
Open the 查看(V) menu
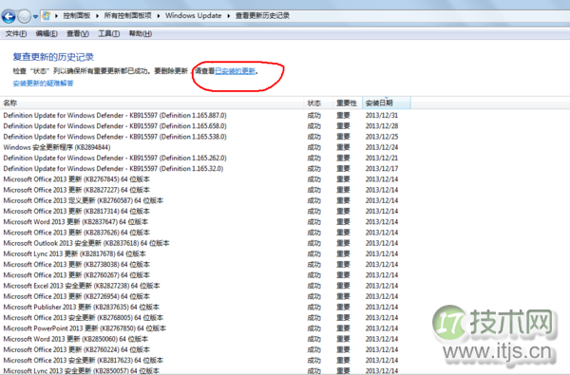click(78, 34)
